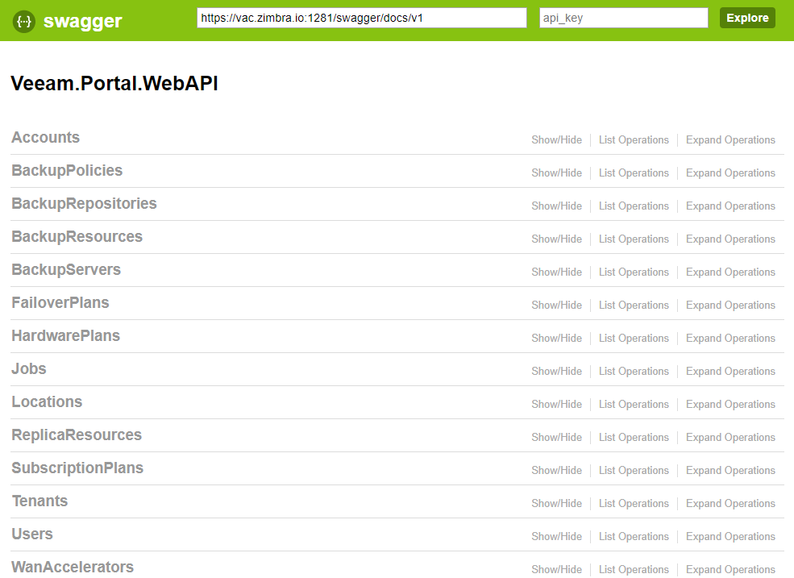
Task: Expand Operations for FailoverPlans
Action: (x=730, y=305)
